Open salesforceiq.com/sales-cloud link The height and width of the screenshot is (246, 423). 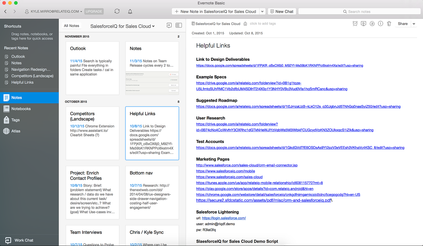[x=229, y=177]
